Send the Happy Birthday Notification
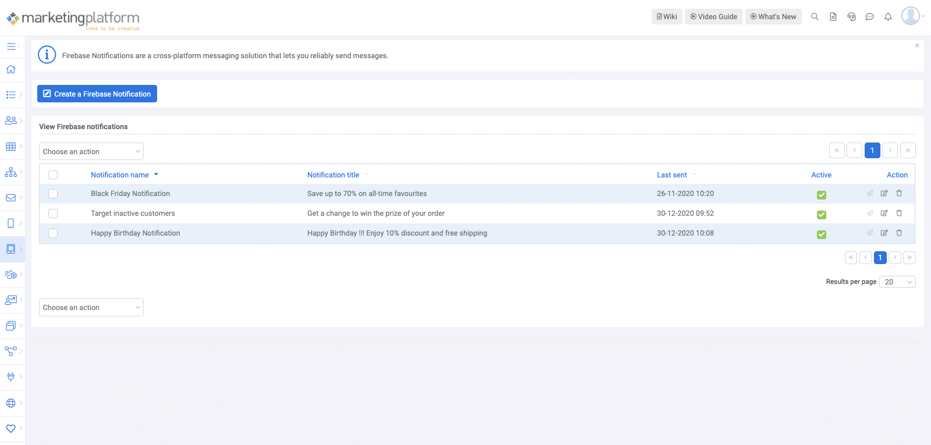The width and height of the screenshot is (931, 445). click(869, 233)
